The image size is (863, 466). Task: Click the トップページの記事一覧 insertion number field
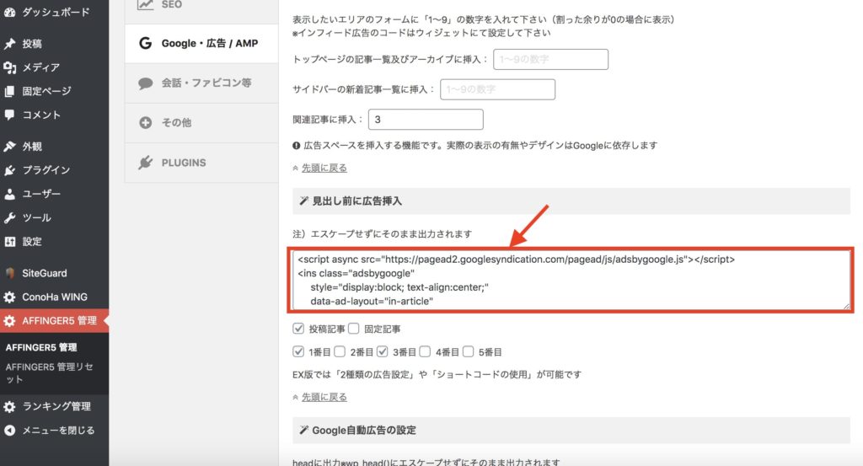550,60
